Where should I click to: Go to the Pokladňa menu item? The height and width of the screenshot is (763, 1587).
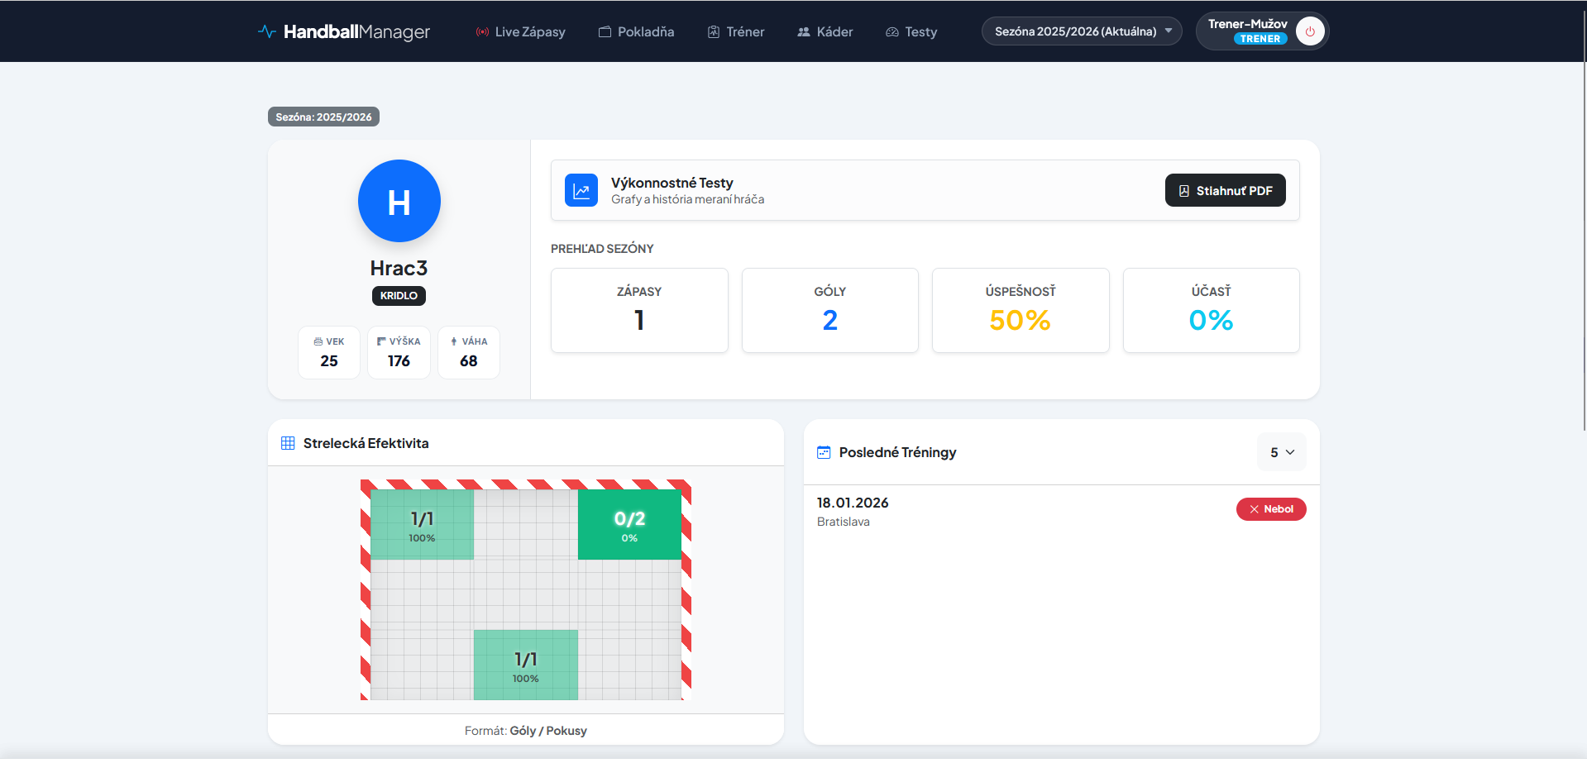tap(636, 31)
